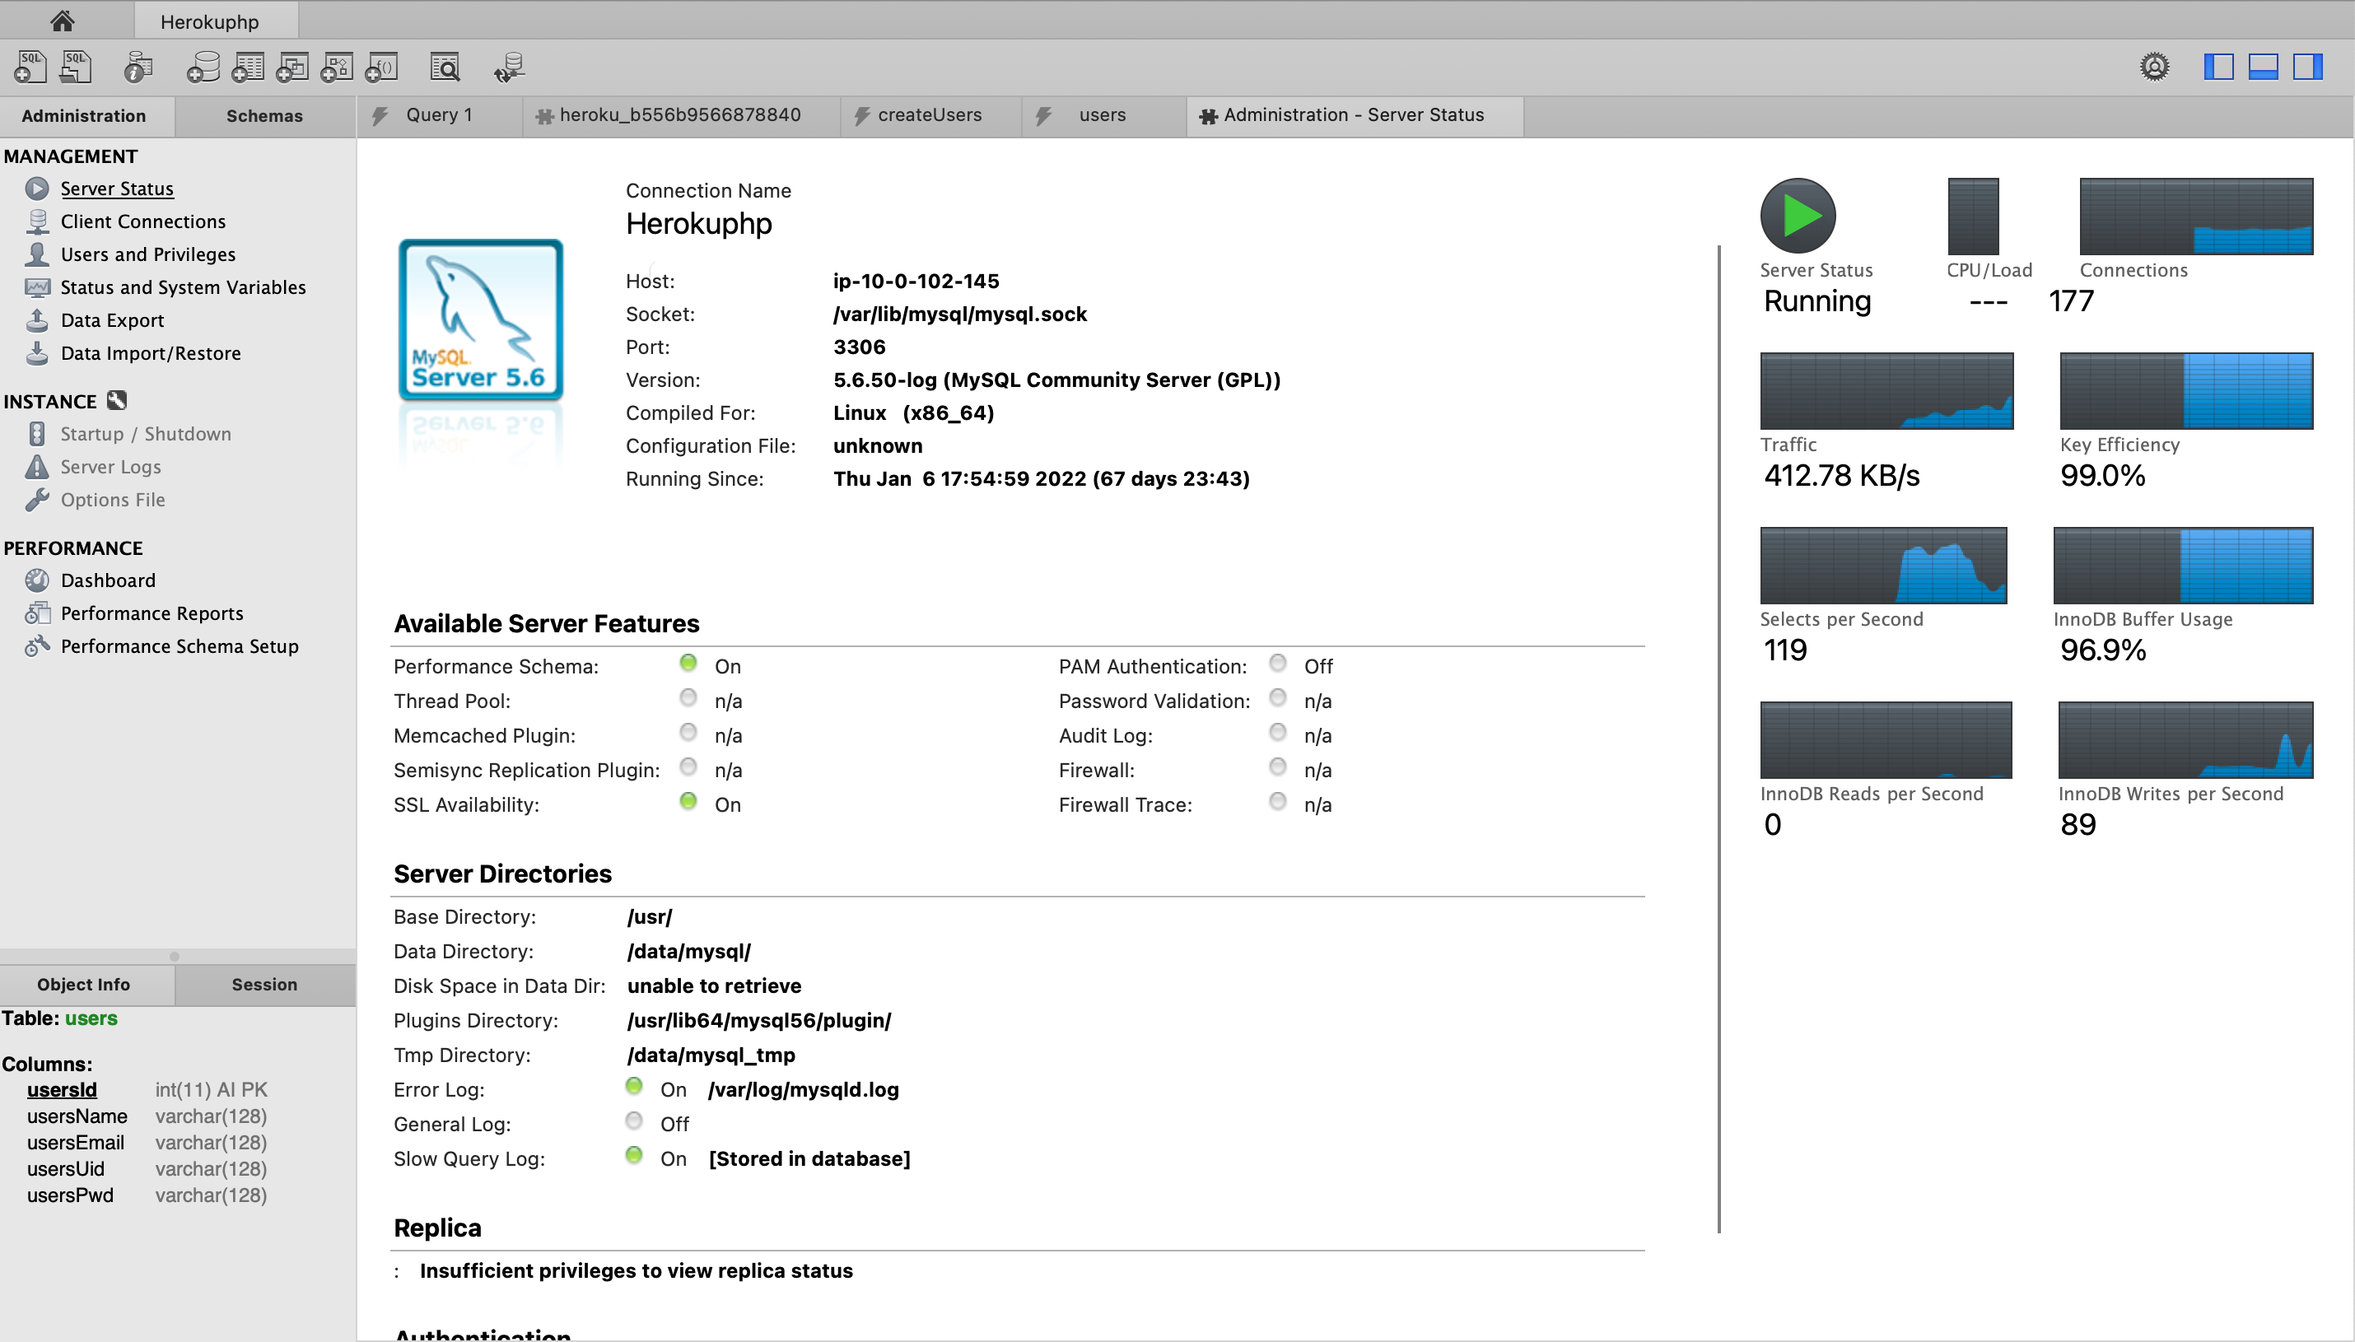Switch to the users query tab

pyautogui.click(x=1102, y=115)
